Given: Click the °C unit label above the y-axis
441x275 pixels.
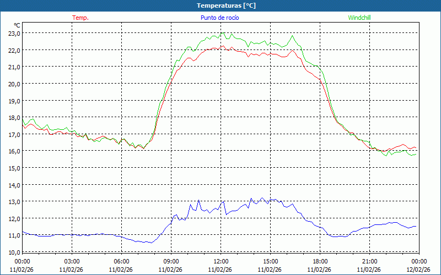Looking at the screenshot, I should coord(17,25).
